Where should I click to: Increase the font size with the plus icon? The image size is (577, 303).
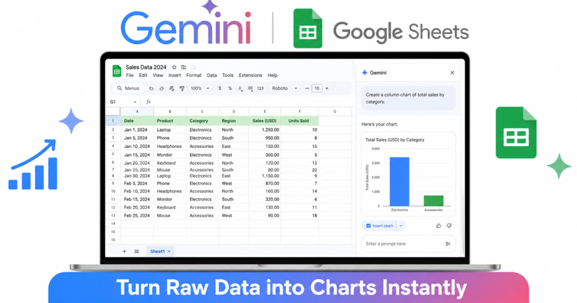(x=327, y=88)
